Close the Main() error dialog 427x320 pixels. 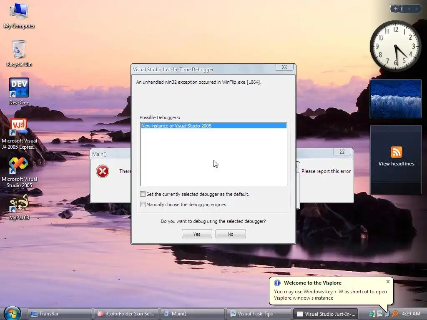[342, 152]
